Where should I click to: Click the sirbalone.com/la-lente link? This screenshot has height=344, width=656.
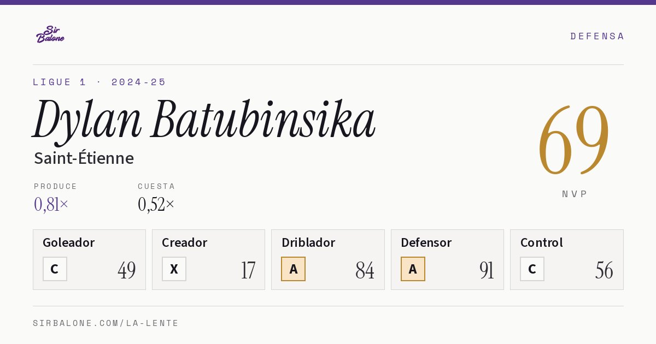(106, 323)
